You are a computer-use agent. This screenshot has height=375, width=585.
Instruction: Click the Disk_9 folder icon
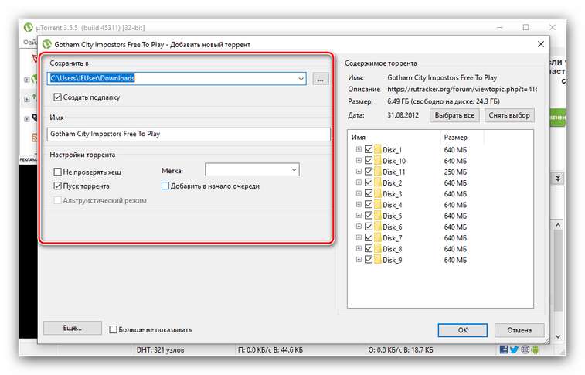pyautogui.click(x=378, y=260)
